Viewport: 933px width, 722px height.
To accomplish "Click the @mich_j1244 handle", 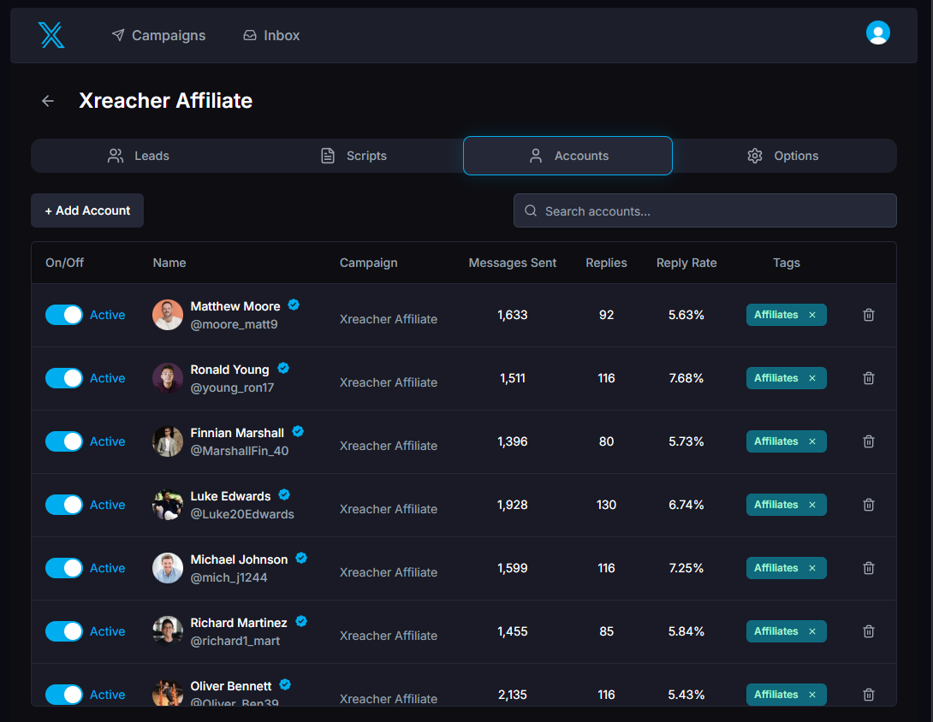I will click(229, 577).
